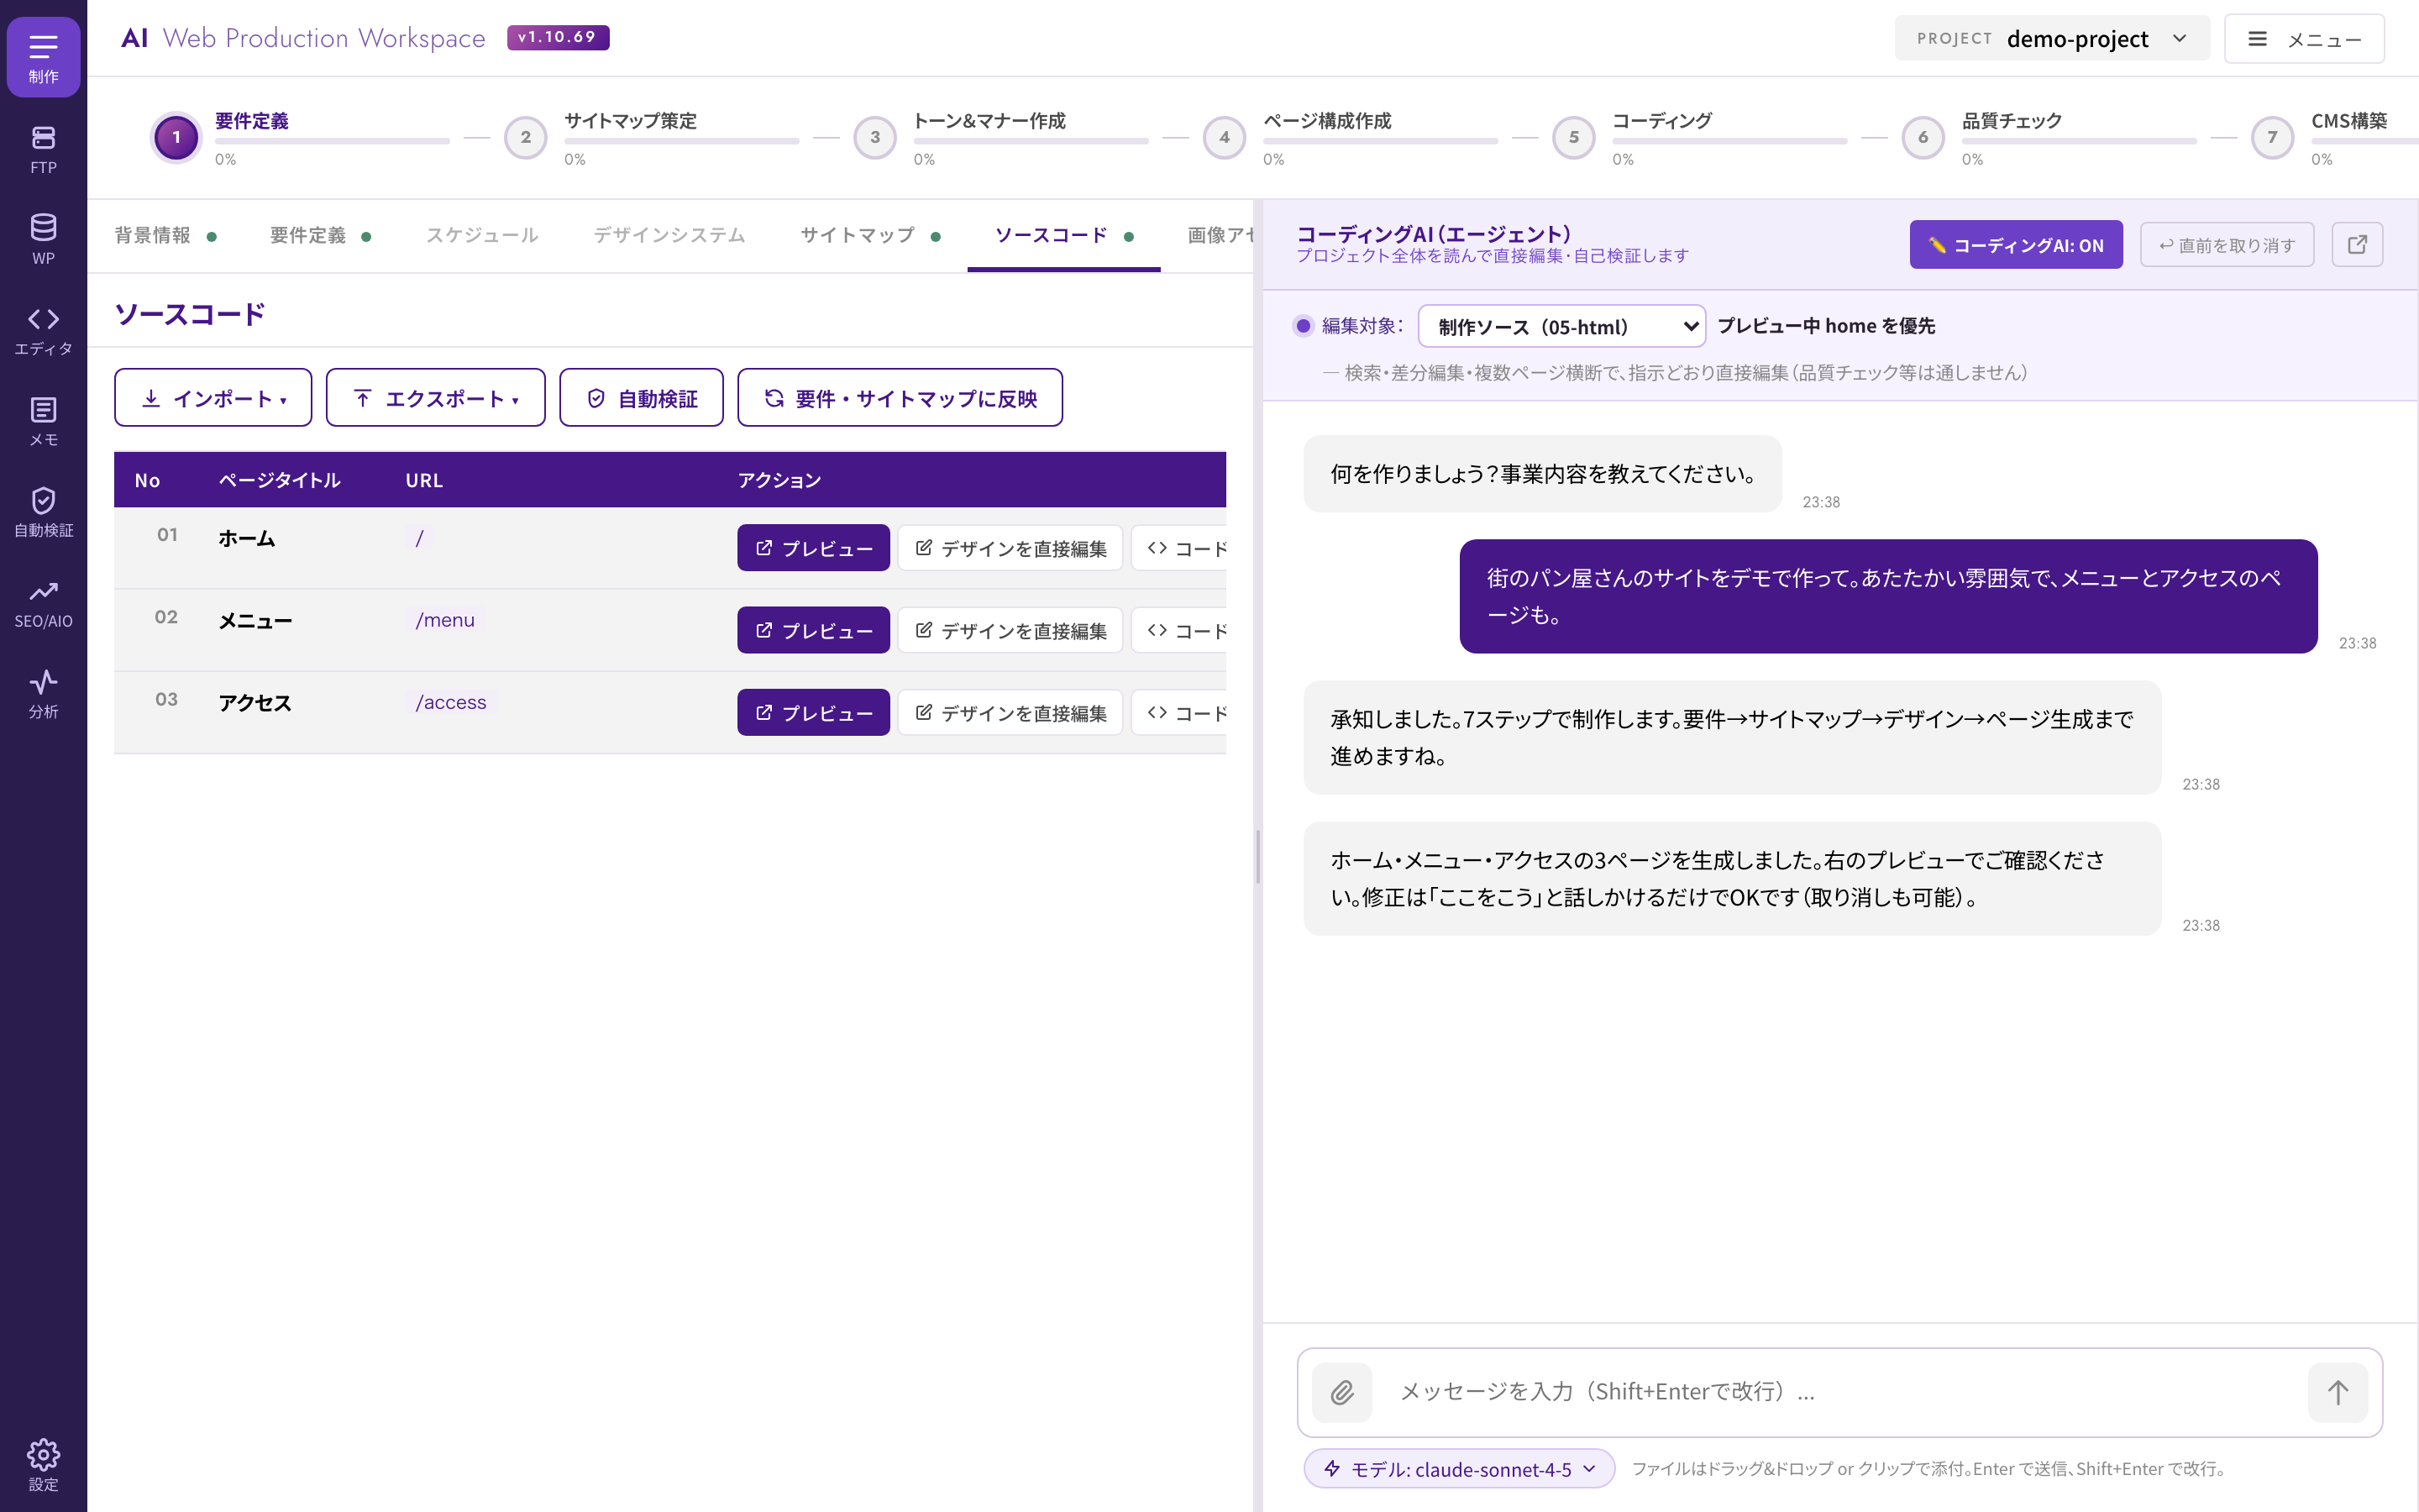Select the 編集対象 radio indicator
Viewport: 2419px width, 1512px height.
tap(1304, 326)
